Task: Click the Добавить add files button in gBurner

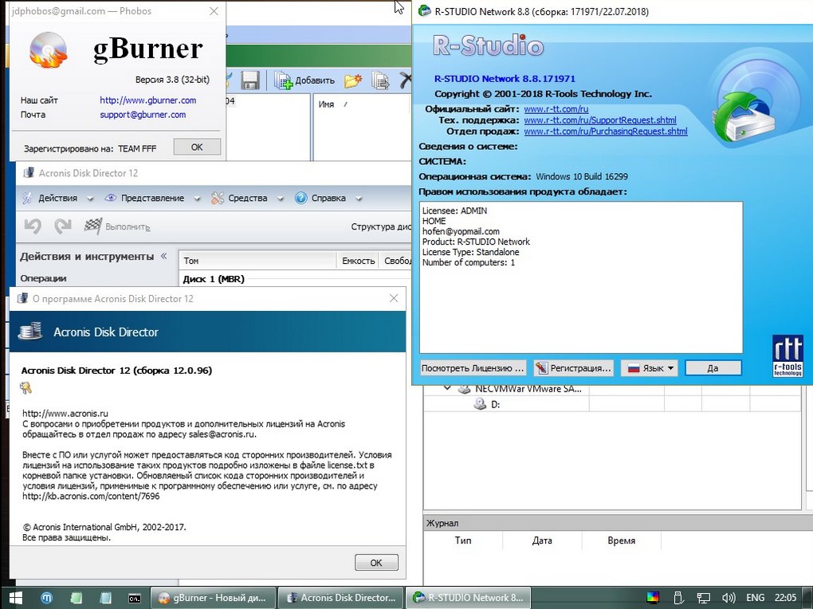Action: (304, 81)
